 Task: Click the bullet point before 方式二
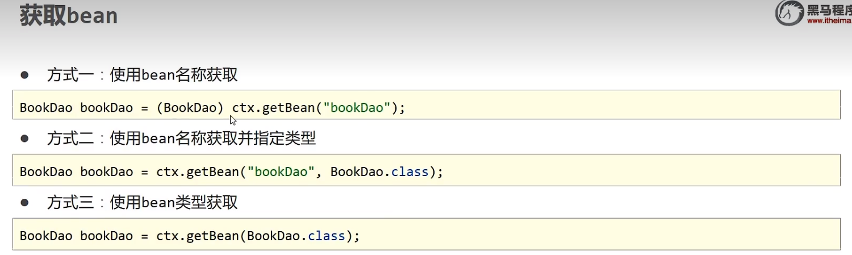tap(24, 138)
